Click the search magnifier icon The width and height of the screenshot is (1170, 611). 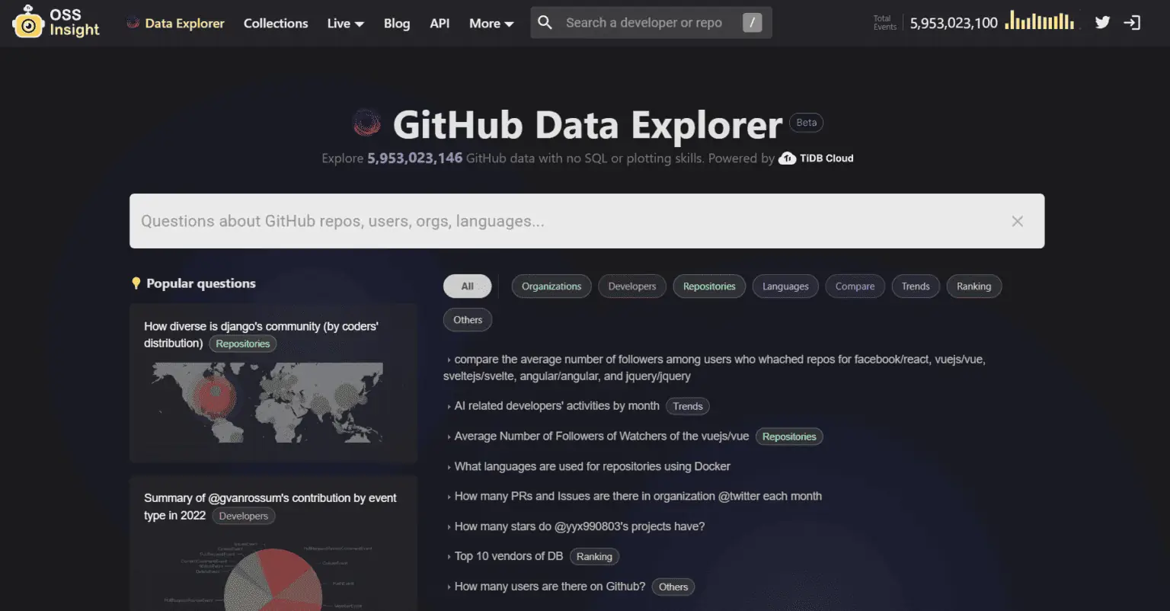[x=545, y=22]
